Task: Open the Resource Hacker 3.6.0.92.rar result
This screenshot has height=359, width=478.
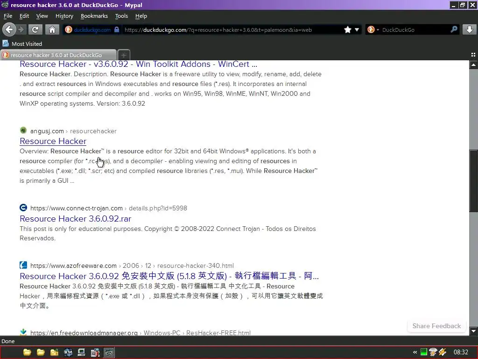Action: coord(75,219)
